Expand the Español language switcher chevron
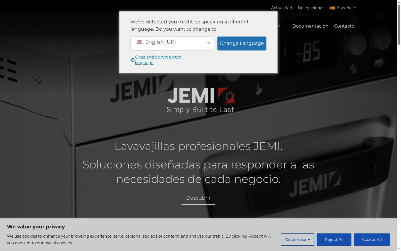 click(355, 8)
